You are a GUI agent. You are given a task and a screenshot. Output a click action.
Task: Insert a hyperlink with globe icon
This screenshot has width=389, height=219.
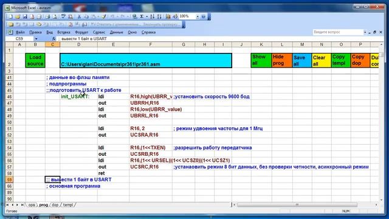[x=134, y=16]
